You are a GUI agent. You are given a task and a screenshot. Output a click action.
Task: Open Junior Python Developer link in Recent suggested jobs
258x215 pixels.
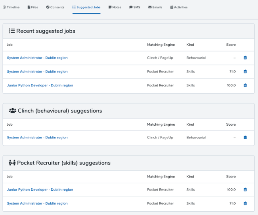click(x=40, y=85)
